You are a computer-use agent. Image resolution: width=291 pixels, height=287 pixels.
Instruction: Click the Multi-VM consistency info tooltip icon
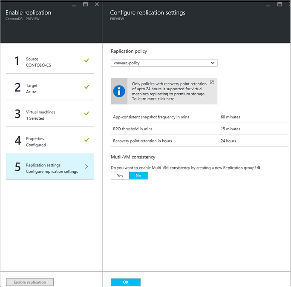pyautogui.click(x=259, y=168)
